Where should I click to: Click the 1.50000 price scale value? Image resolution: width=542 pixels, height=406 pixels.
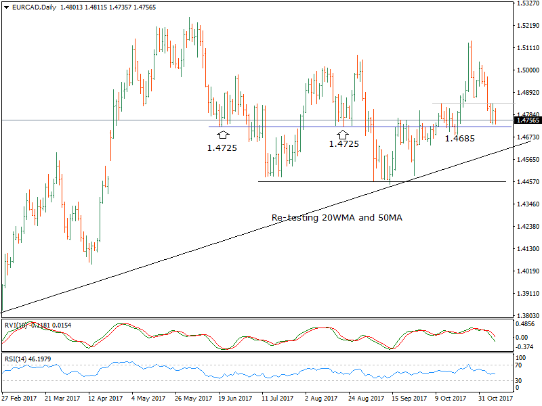tap(528, 70)
